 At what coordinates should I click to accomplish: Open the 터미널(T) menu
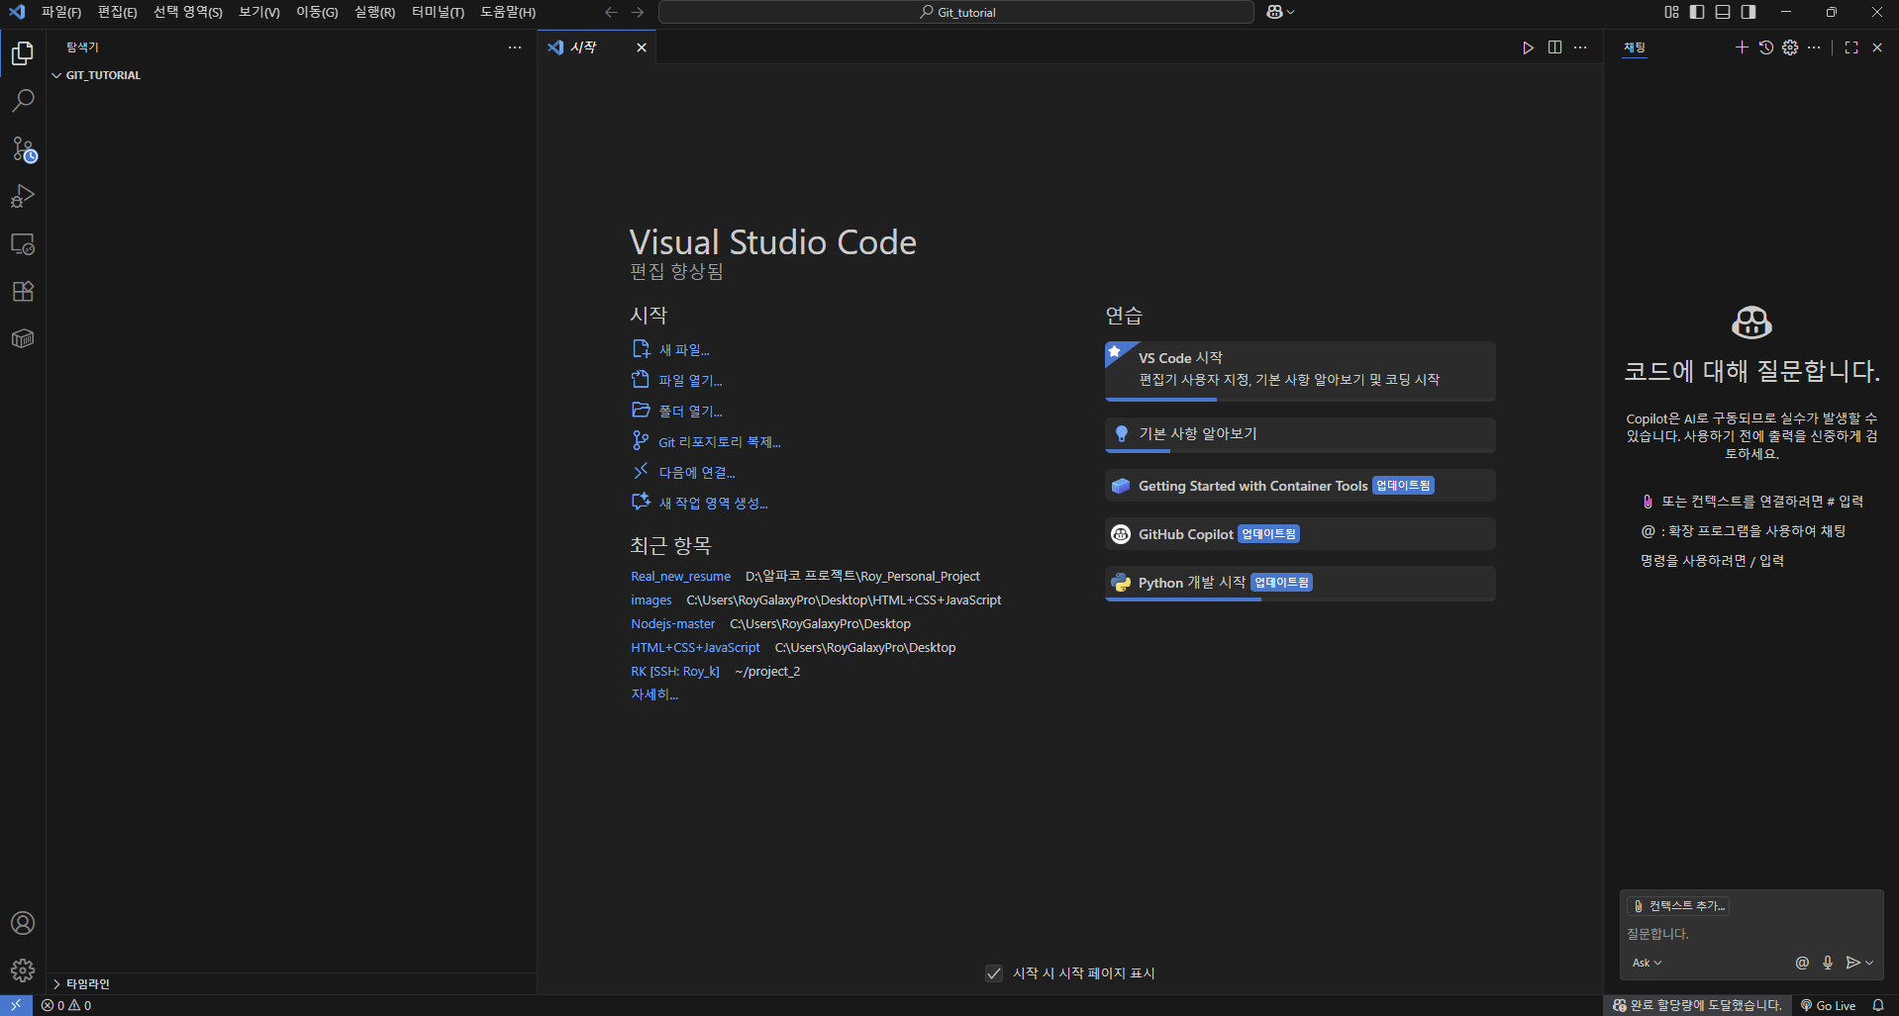(438, 12)
